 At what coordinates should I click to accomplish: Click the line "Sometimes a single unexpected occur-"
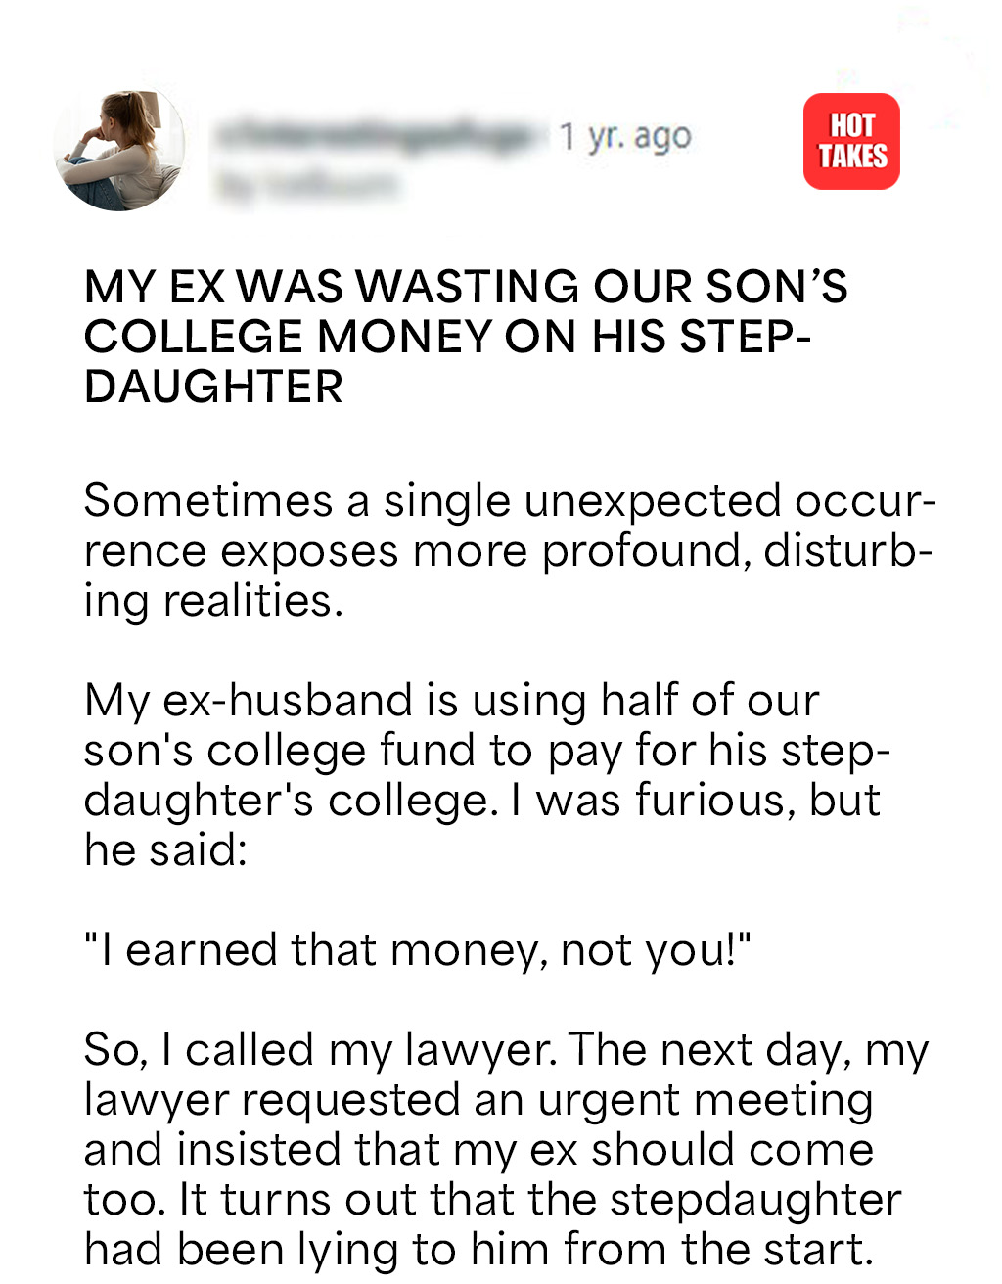pyautogui.click(x=509, y=501)
